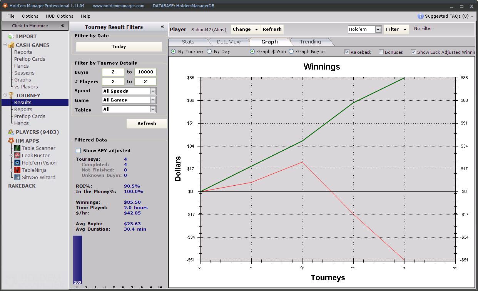Click the Today date filter button

(x=119, y=47)
